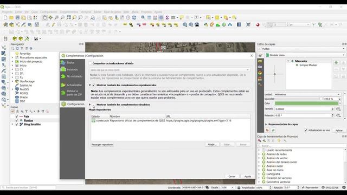
Task: Enable Comprobar actualizaciones al inicio checkbox
Action: 91,63
